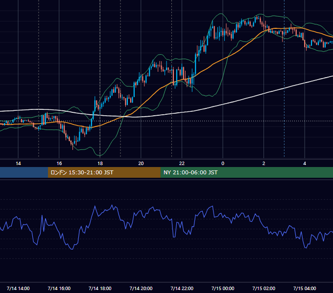Viewport: 333px width, 293px height.
Task: Click the 22 hour label on price chart axis
Action: pos(182,164)
